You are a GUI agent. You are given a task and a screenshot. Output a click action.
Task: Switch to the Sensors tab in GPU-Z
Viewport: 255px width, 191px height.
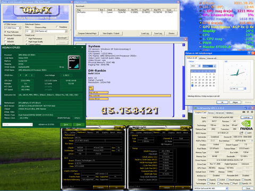pyautogui.click(x=211, y=112)
